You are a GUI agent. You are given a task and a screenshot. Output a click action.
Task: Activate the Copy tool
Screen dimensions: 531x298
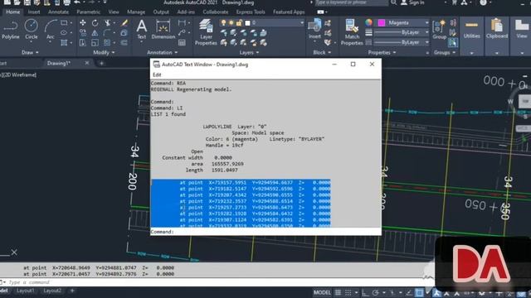tap(83, 33)
